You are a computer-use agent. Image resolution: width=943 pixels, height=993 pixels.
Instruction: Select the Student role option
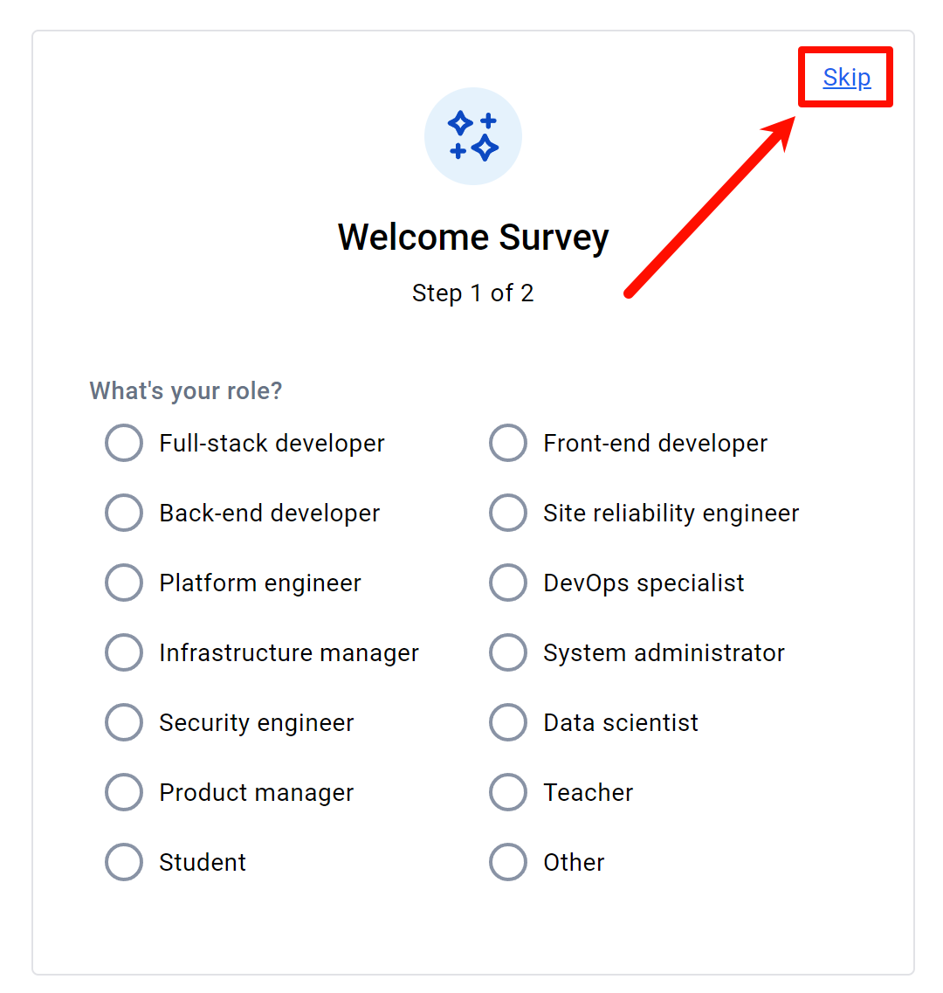[124, 862]
